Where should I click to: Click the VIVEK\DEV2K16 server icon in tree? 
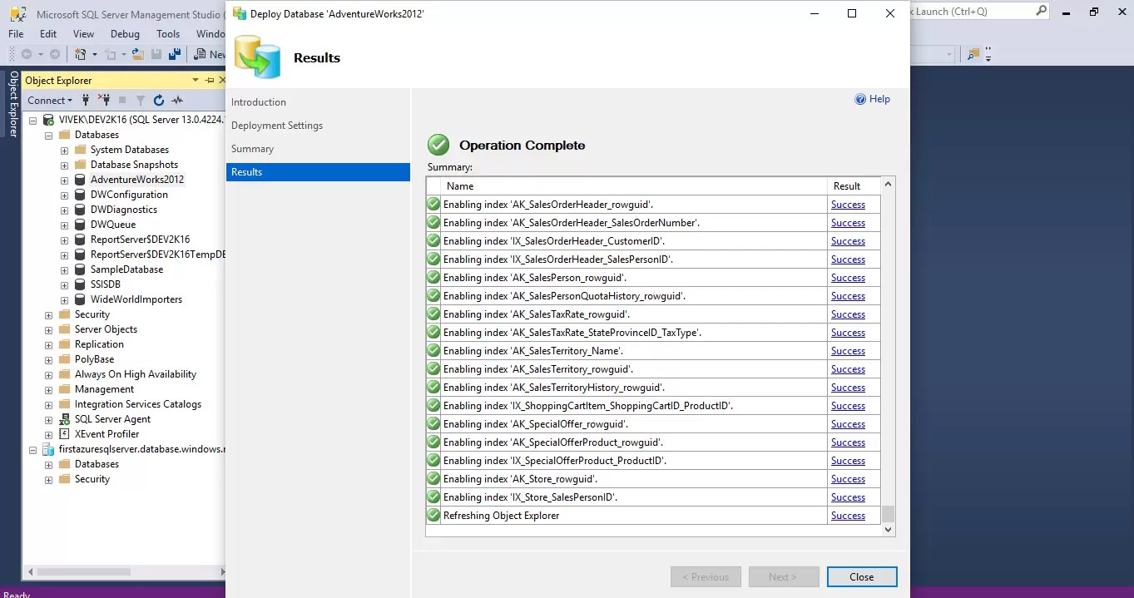[x=49, y=120]
